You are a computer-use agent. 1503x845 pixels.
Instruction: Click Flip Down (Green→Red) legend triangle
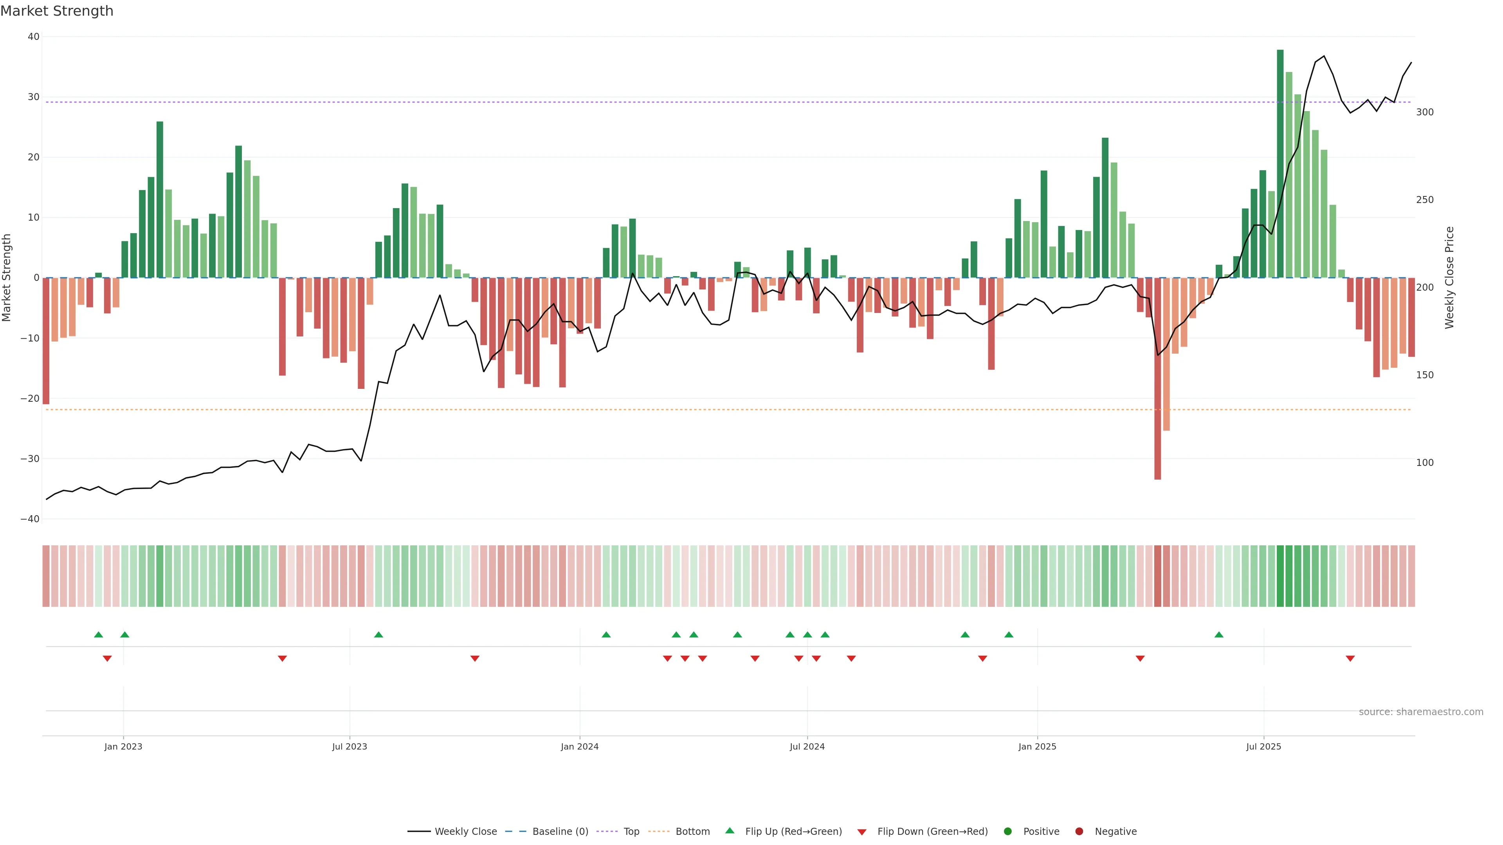(862, 832)
